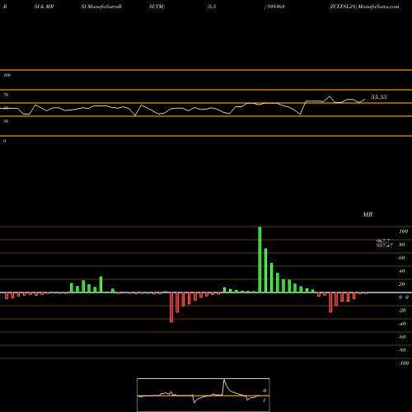Click the tallest green MR histogram bar
The width and height of the screenshot is (412, 412).
[260, 260]
